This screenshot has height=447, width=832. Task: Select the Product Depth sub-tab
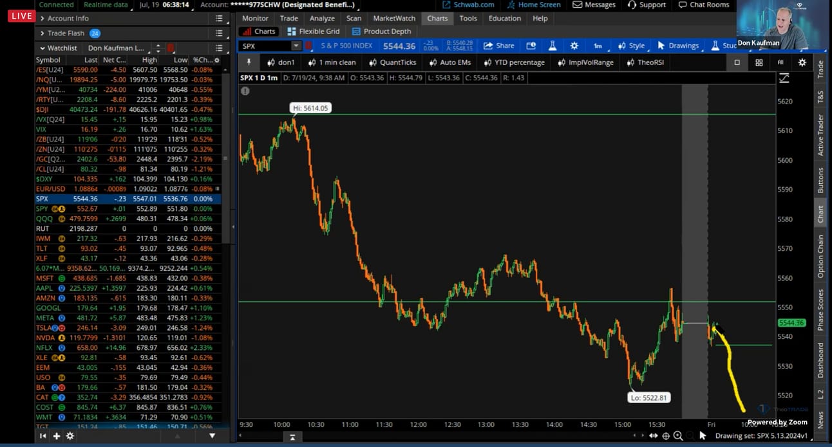382,32
